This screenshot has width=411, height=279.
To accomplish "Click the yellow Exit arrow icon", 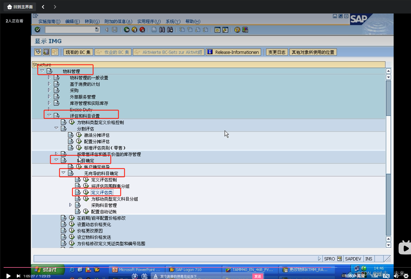I will click(x=134, y=30).
